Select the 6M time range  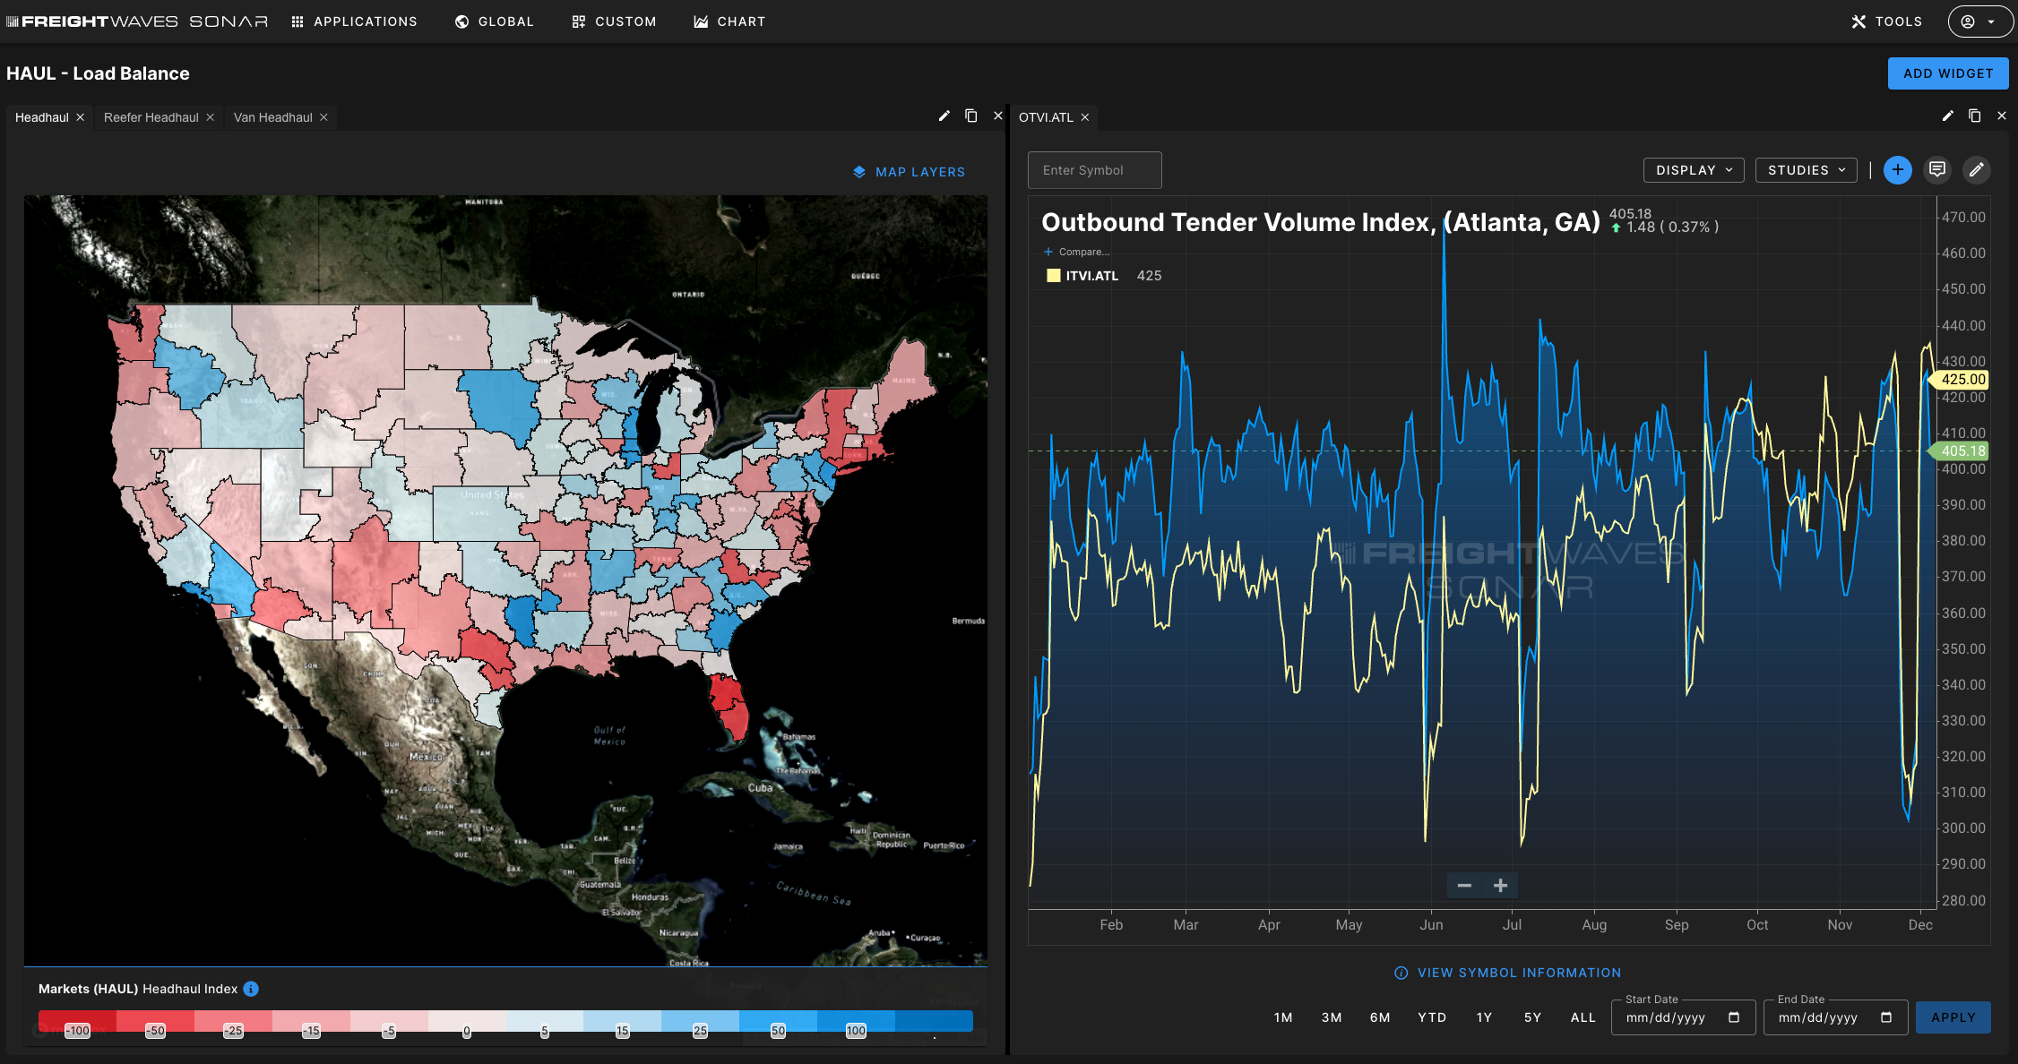(x=1380, y=1017)
